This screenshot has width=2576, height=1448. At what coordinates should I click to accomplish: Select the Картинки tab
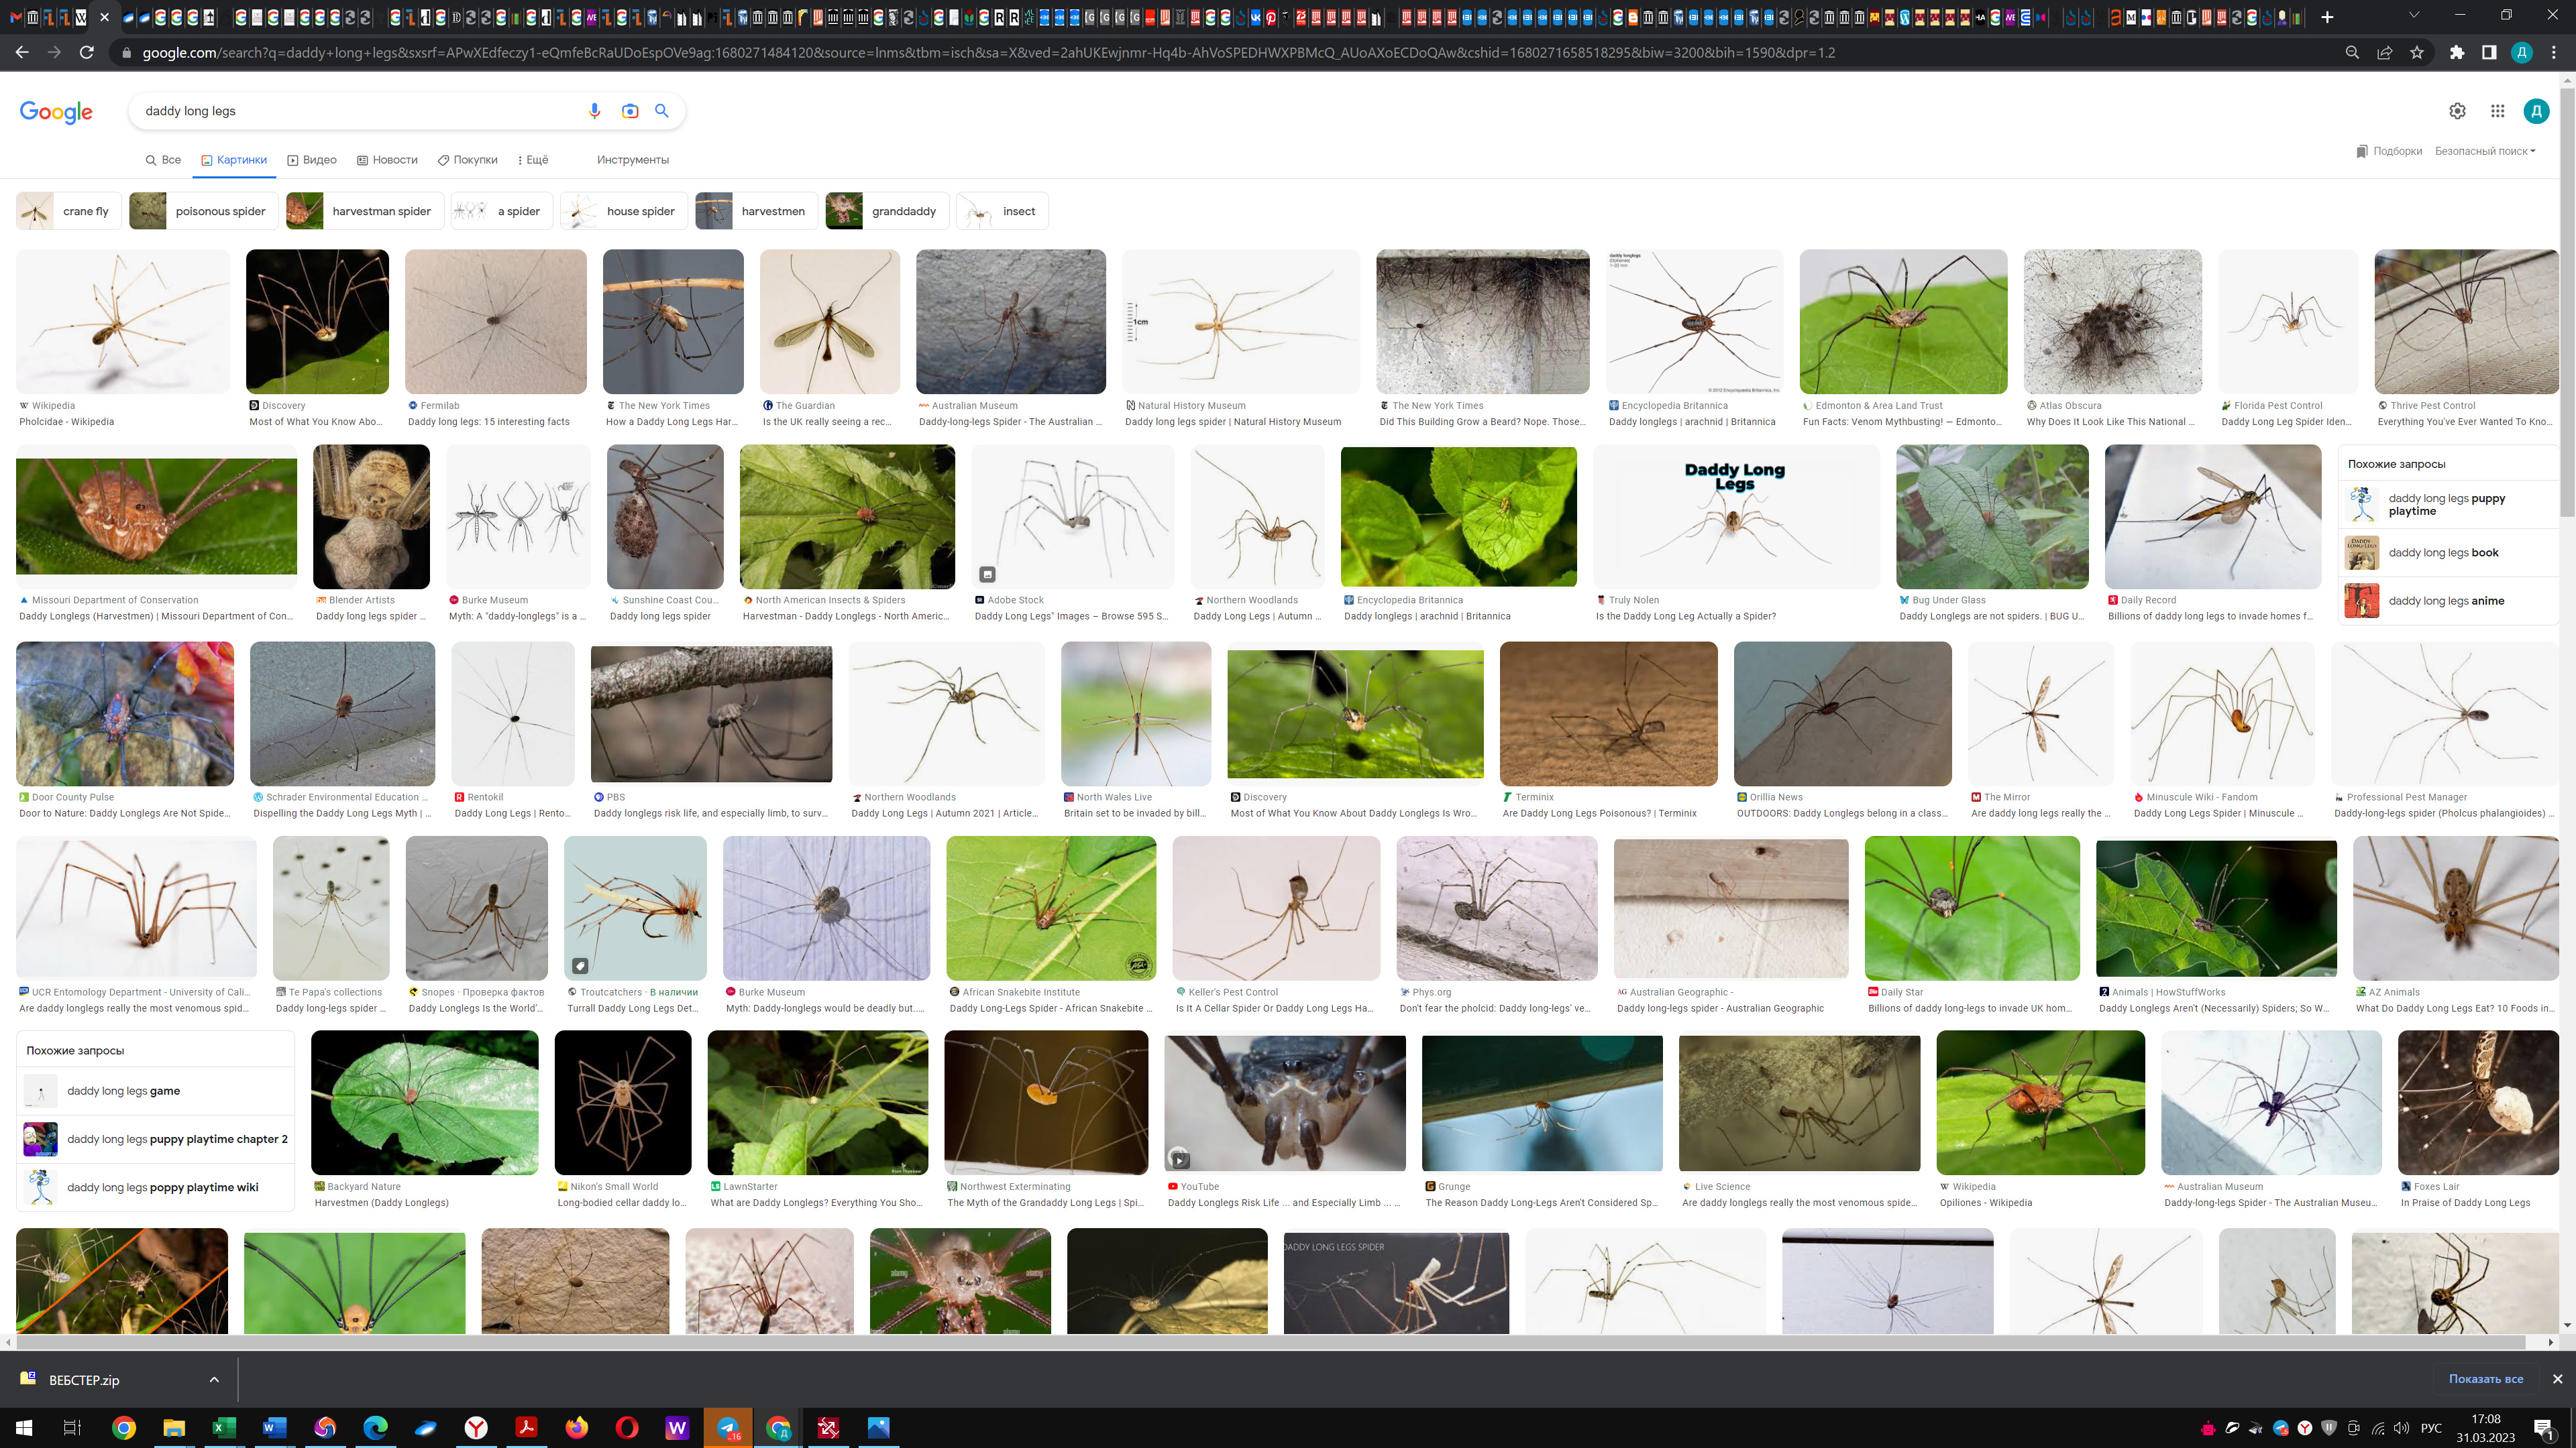(234, 160)
